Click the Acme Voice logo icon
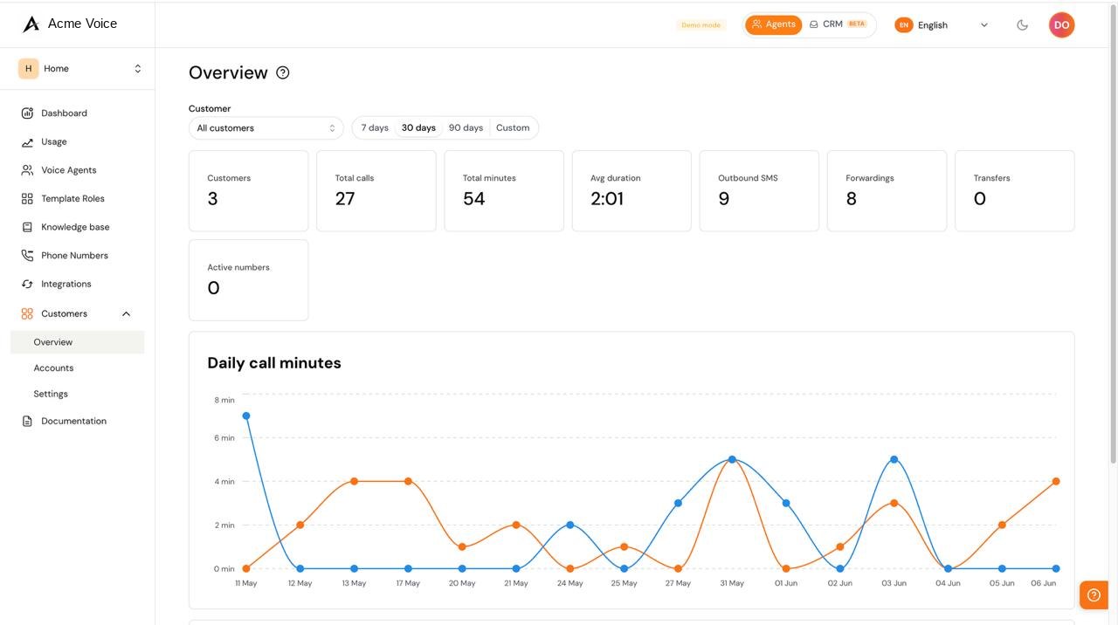The image size is (1118, 625). [31, 24]
